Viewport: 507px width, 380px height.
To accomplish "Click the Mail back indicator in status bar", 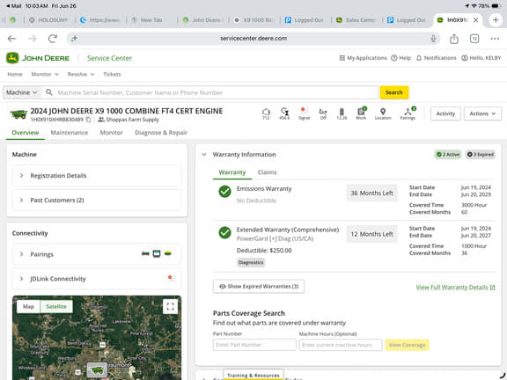I will (13, 6).
